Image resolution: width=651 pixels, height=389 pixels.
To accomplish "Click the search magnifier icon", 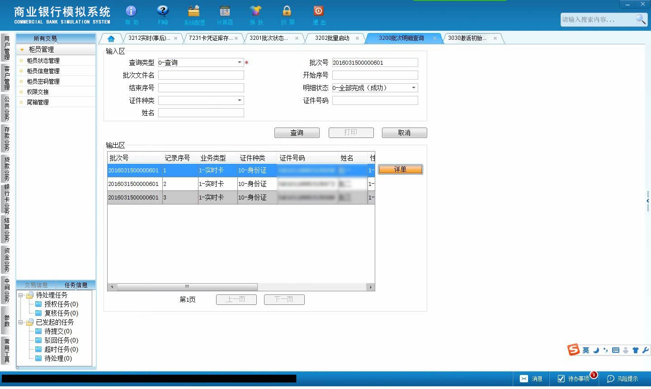I will pyautogui.click(x=641, y=19).
